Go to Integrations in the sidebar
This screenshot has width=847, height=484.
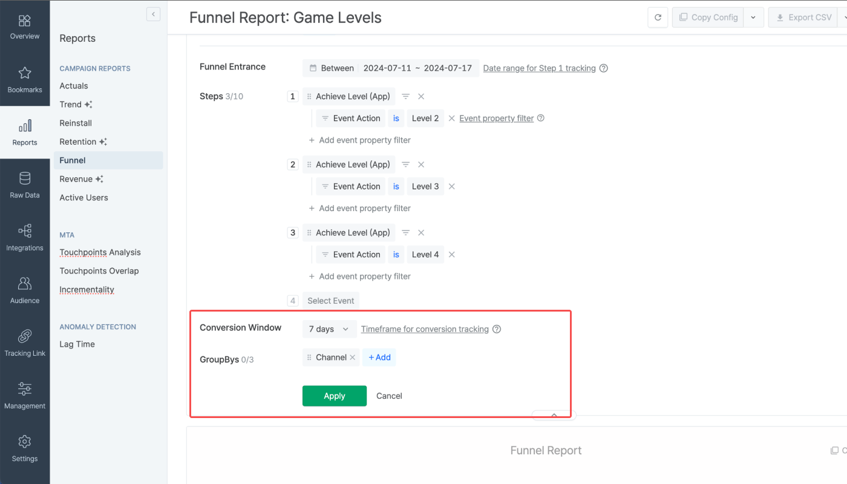25,238
